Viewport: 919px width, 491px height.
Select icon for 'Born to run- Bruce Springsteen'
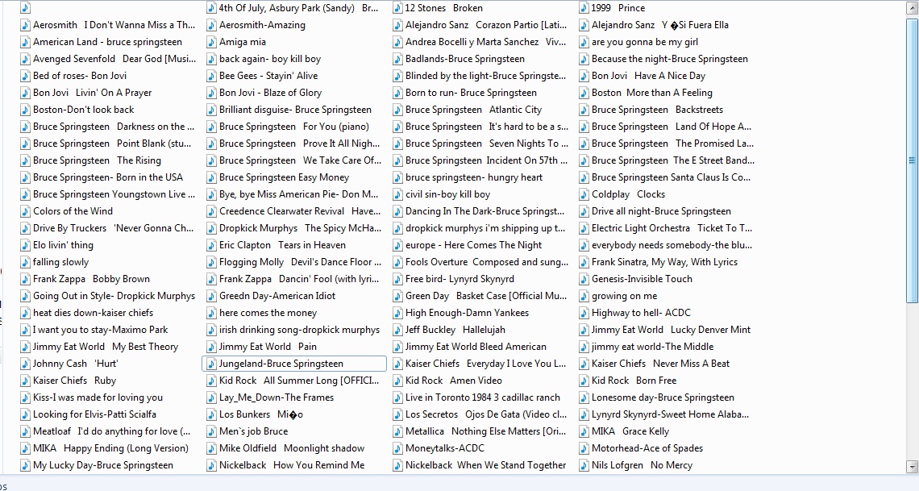point(398,94)
